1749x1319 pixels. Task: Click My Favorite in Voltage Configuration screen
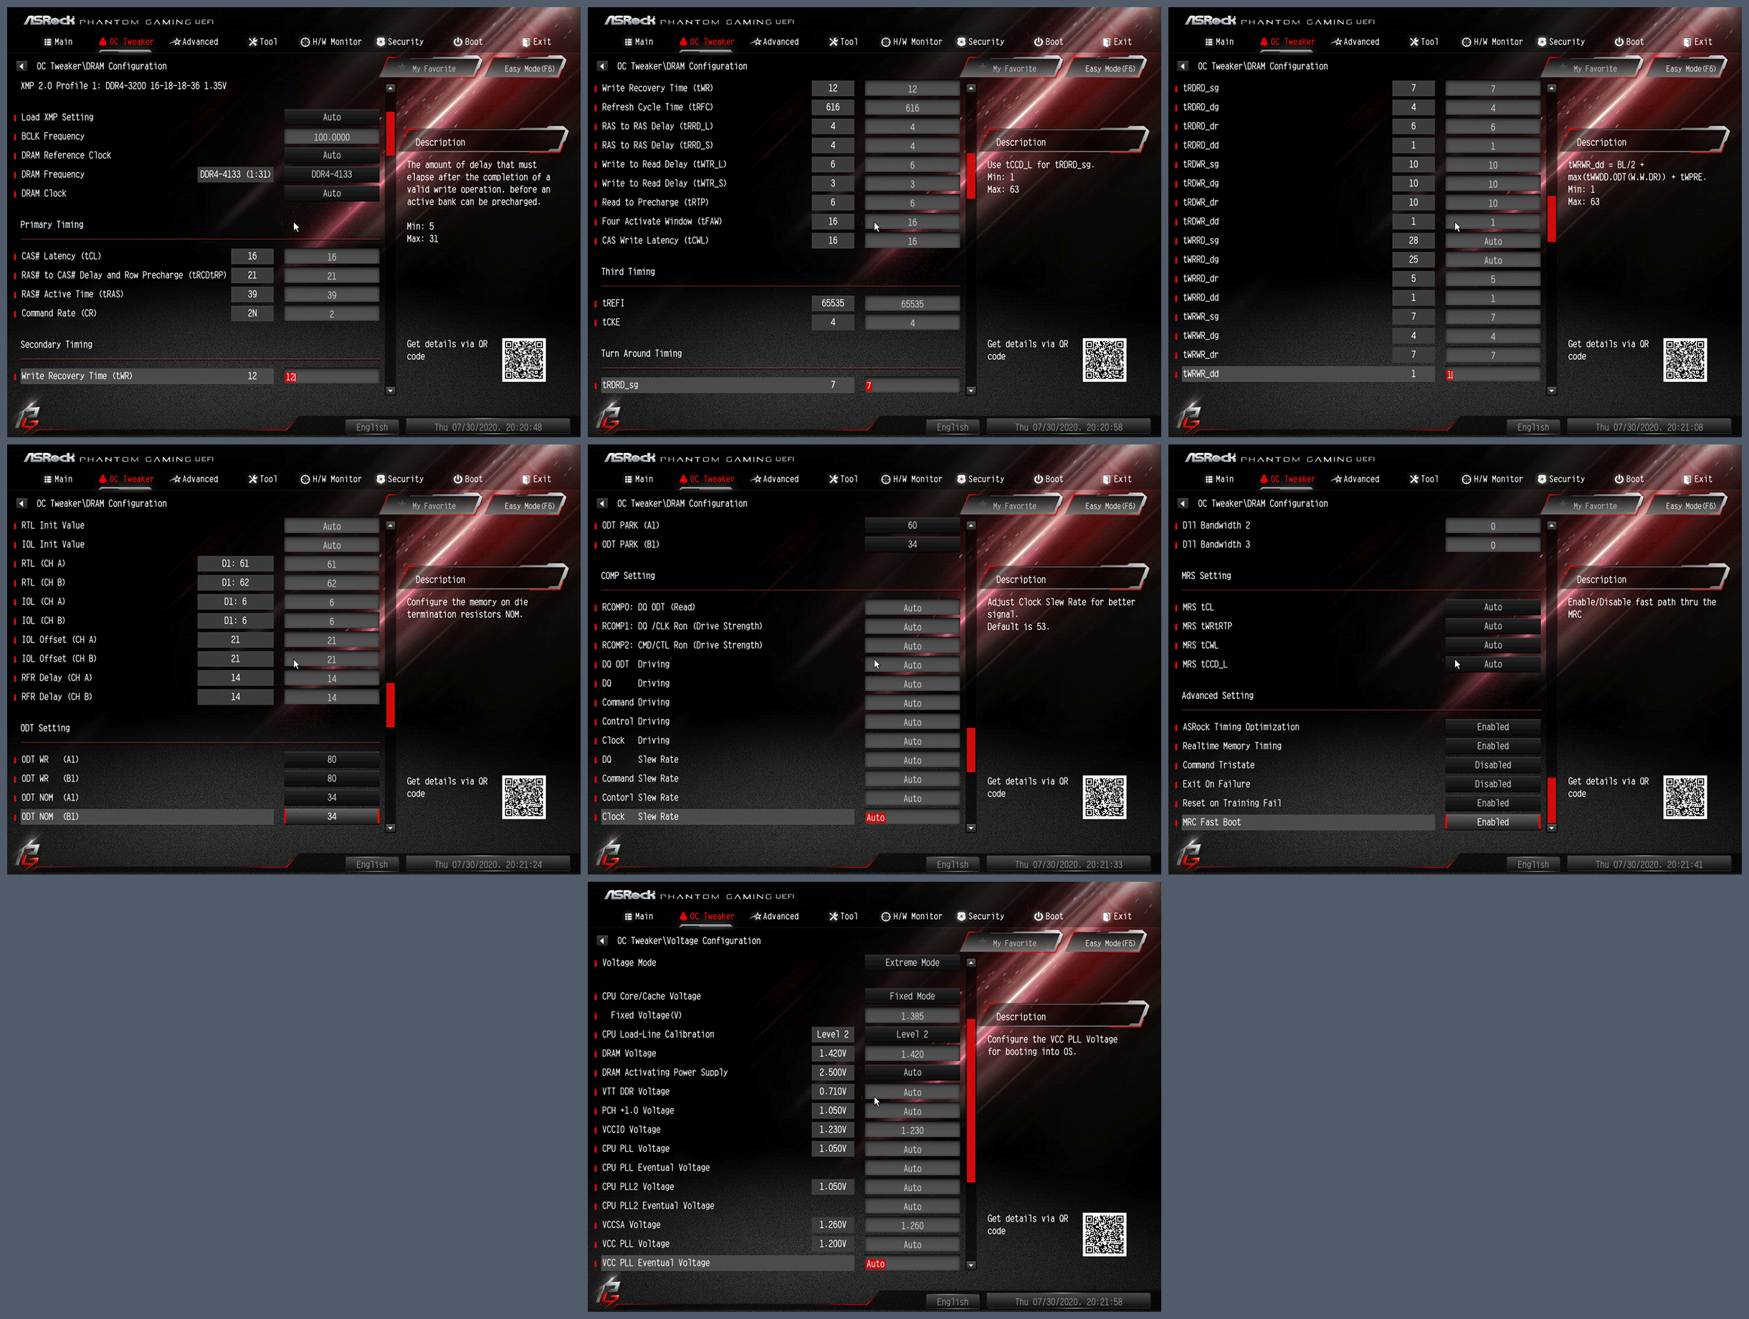tap(1014, 943)
